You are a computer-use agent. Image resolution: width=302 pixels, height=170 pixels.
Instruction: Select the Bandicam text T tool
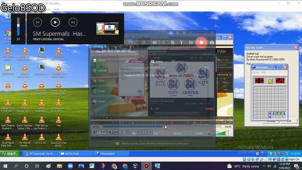tap(181, 42)
